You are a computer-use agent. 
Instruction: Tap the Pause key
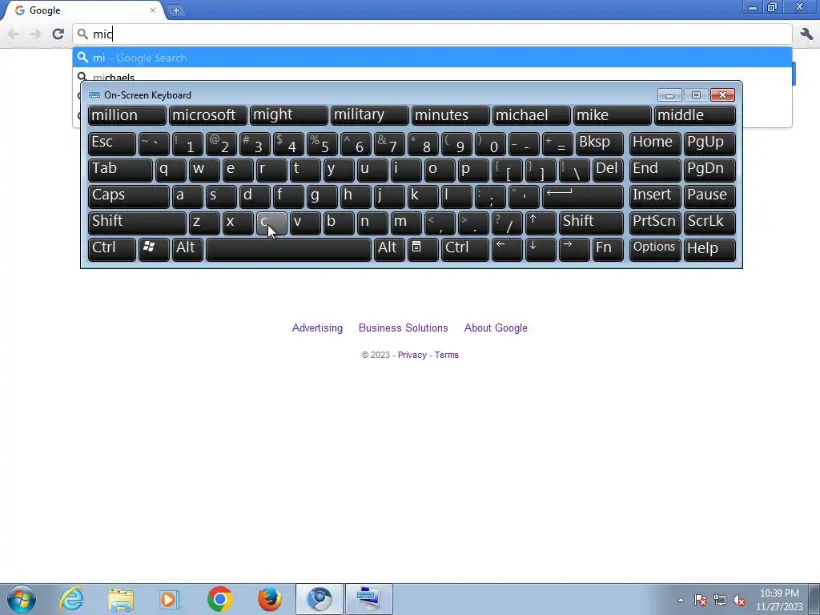click(709, 197)
